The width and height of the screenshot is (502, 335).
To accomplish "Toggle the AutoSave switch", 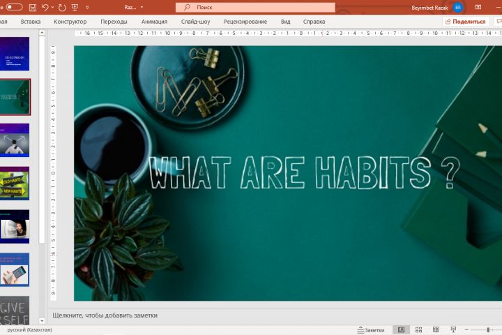I will (x=14, y=7).
